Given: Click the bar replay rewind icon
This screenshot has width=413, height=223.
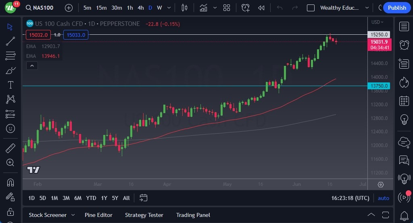Looking at the screenshot, I should coord(261,8).
